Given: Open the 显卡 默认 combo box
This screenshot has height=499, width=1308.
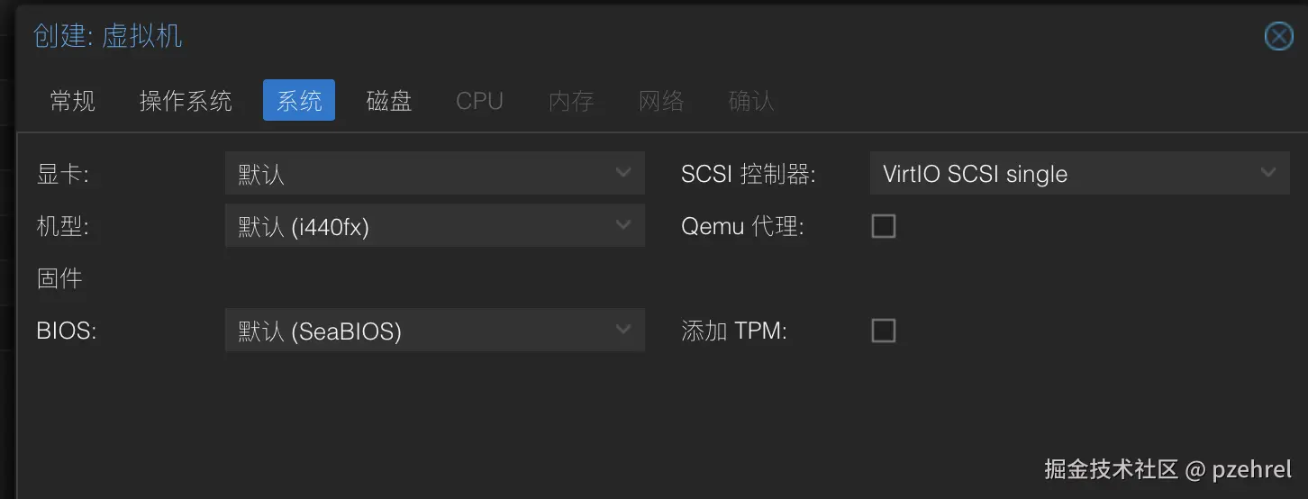Looking at the screenshot, I should (x=435, y=173).
